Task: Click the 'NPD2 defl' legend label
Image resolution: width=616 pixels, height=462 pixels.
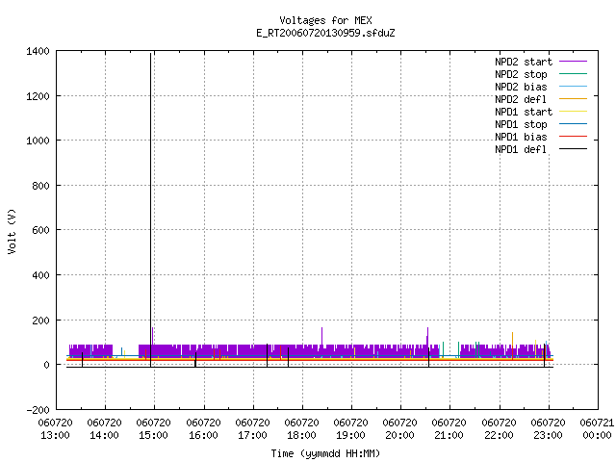Action: pyautogui.click(x=521, y=99)
